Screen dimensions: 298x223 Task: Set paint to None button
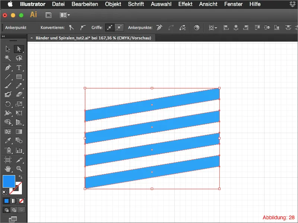coord(21,201)
